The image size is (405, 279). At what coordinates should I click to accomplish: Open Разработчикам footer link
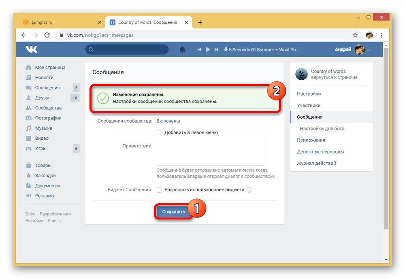55,214
